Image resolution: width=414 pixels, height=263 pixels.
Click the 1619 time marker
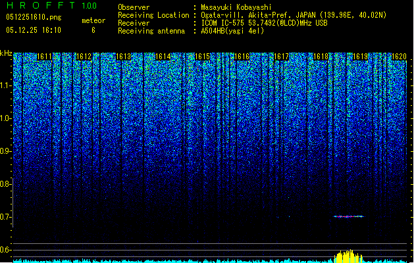(x=361, y=57)
